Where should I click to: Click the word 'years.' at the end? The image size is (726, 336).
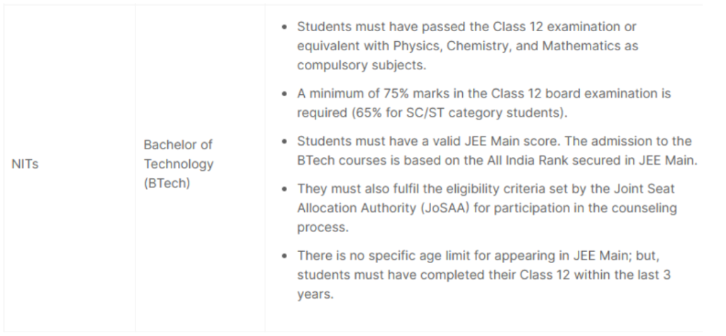click(x=315, y=295)
